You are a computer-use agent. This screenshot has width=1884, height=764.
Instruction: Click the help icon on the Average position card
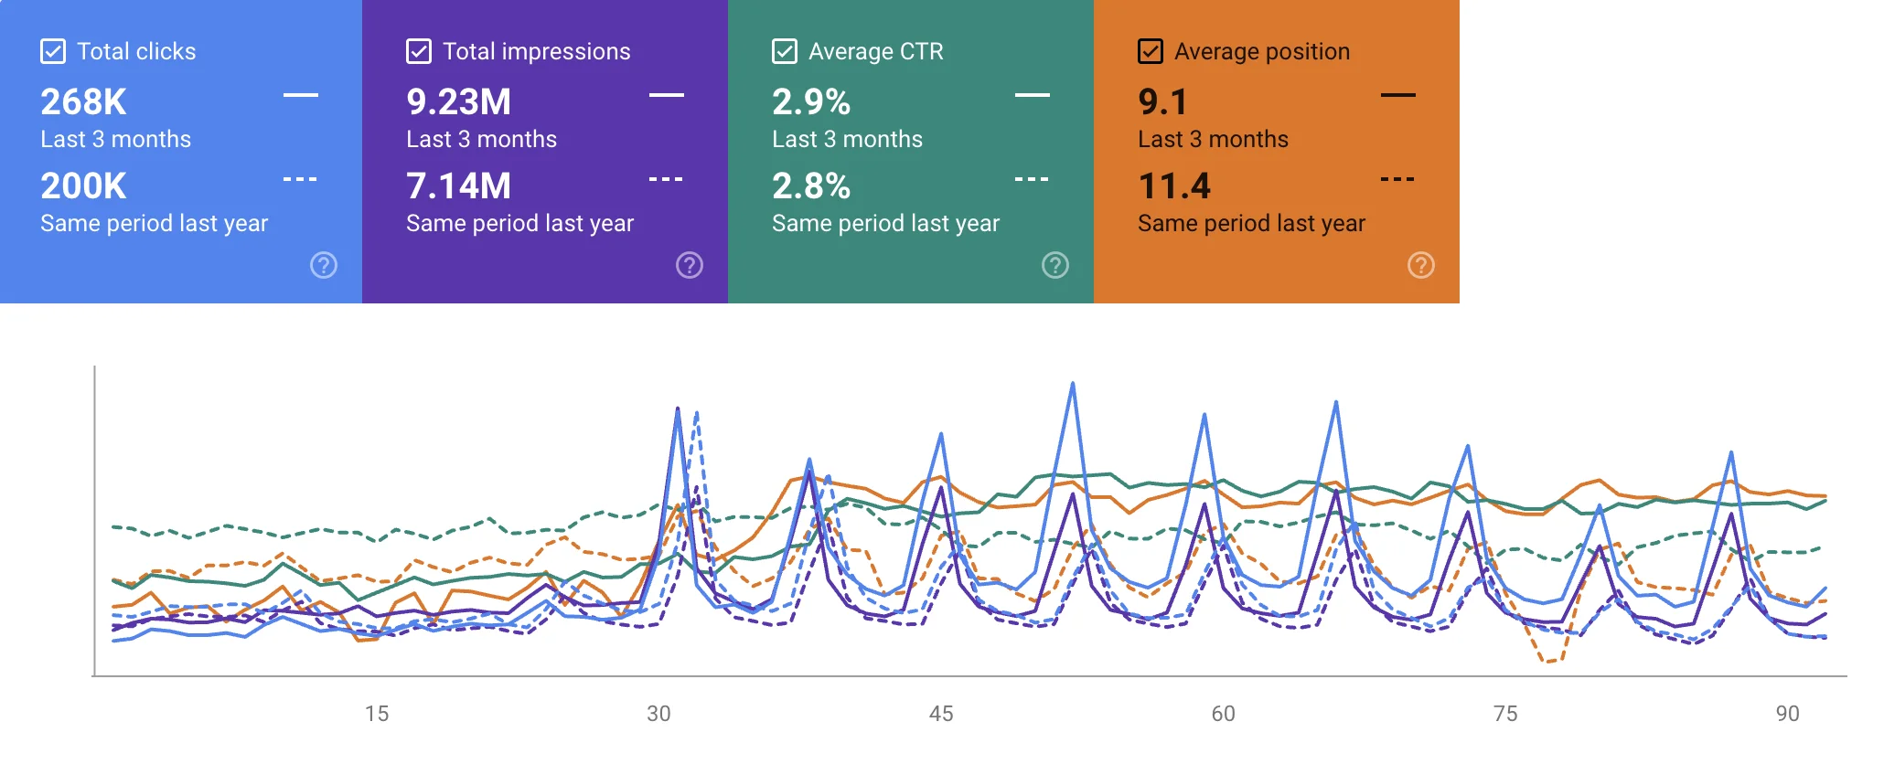(1420, 265)
